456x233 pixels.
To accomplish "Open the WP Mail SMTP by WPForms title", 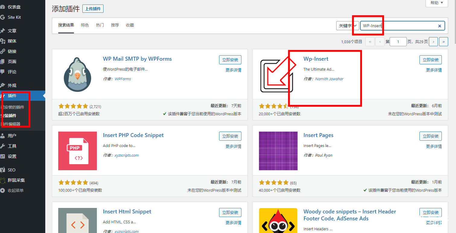I will pyautogui.click(x=137, y=59).
